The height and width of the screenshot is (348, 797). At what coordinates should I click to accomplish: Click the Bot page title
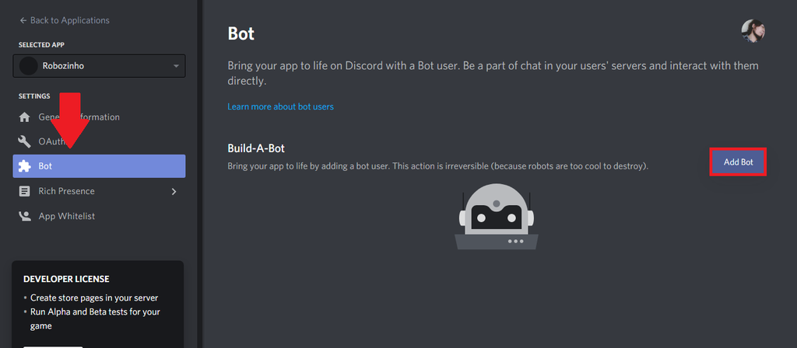(241, 33)
